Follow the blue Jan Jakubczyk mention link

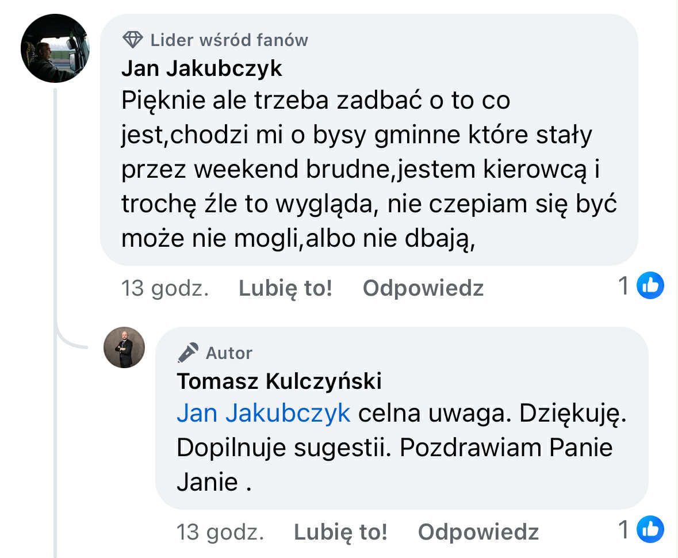tap(263, 413)
